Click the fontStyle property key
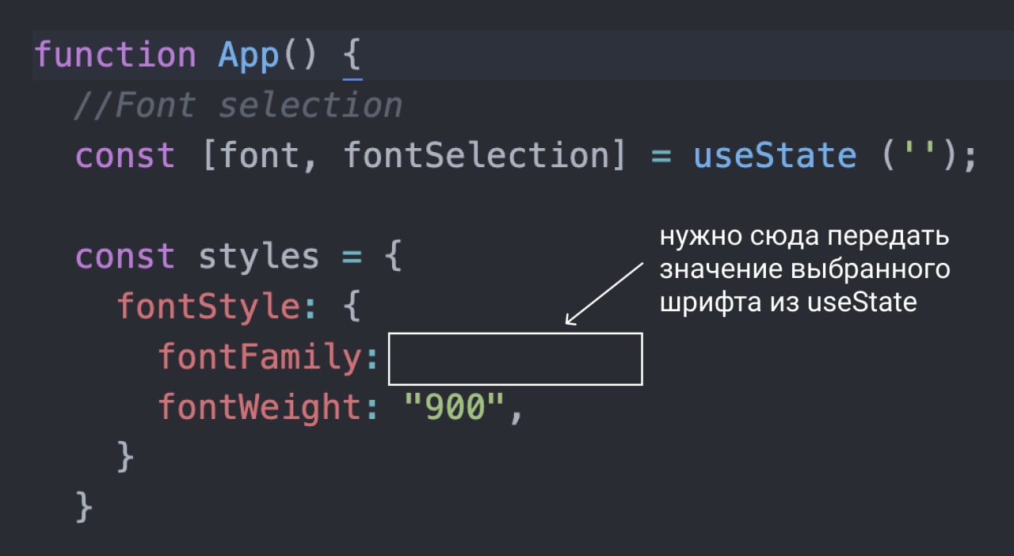 pyautogui.click(x=208, y=307)
